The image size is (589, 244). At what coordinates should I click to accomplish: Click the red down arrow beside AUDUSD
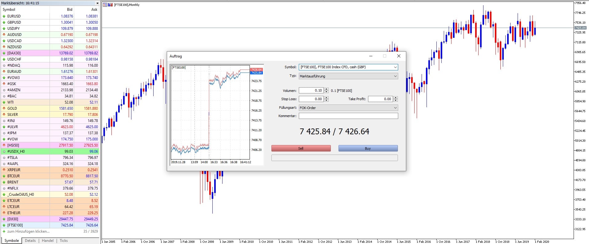coord(4,35)
